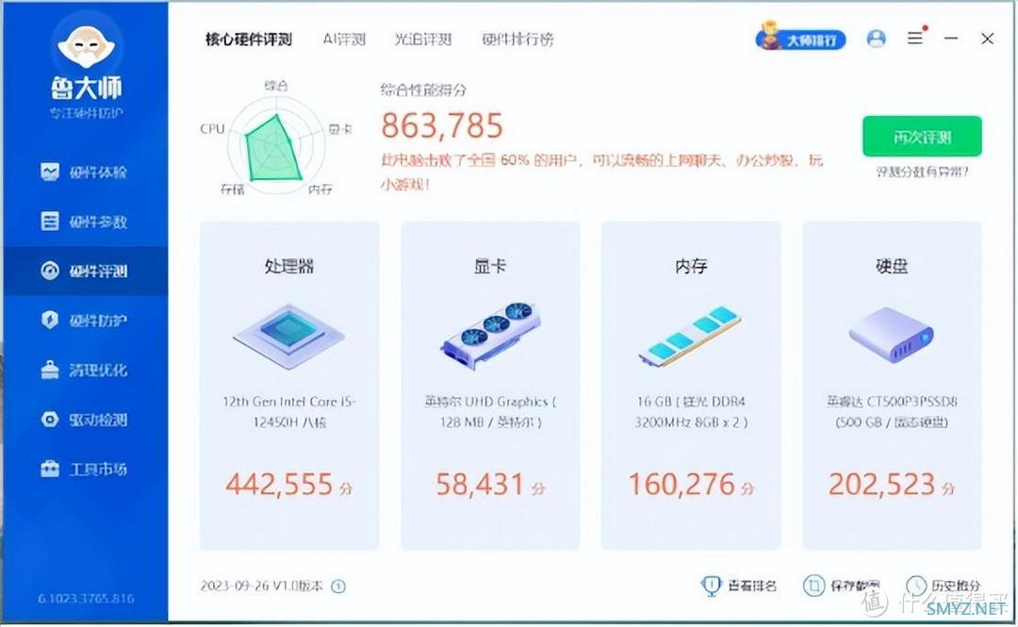1018x627 pixels.
Task: Click the 保存截图 link
Action: pos(855,586)
